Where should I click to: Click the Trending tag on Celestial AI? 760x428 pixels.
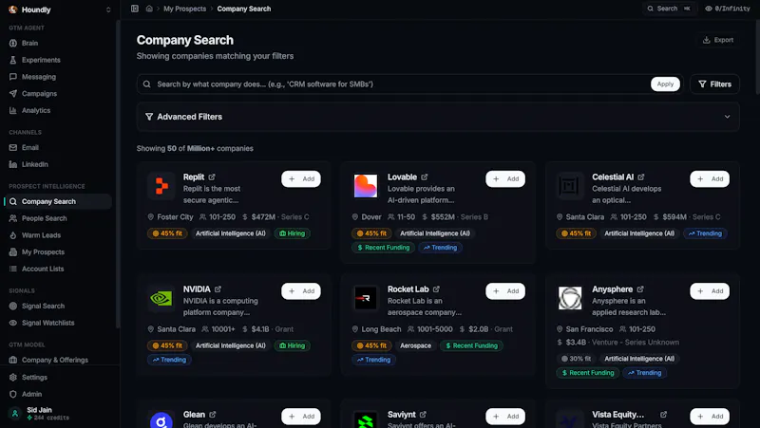tap(705, 233)
